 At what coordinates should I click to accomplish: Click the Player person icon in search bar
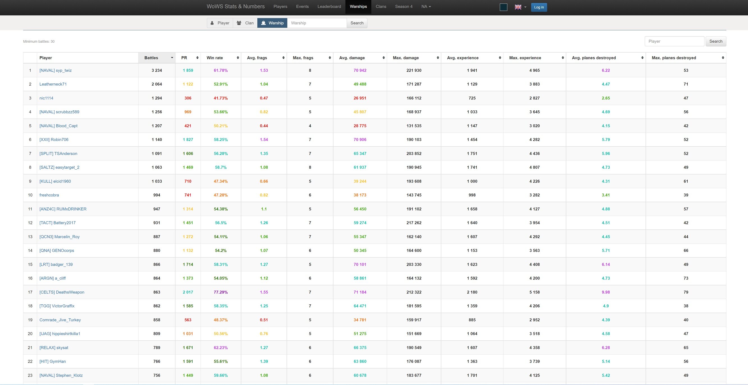tap(212, 23)
